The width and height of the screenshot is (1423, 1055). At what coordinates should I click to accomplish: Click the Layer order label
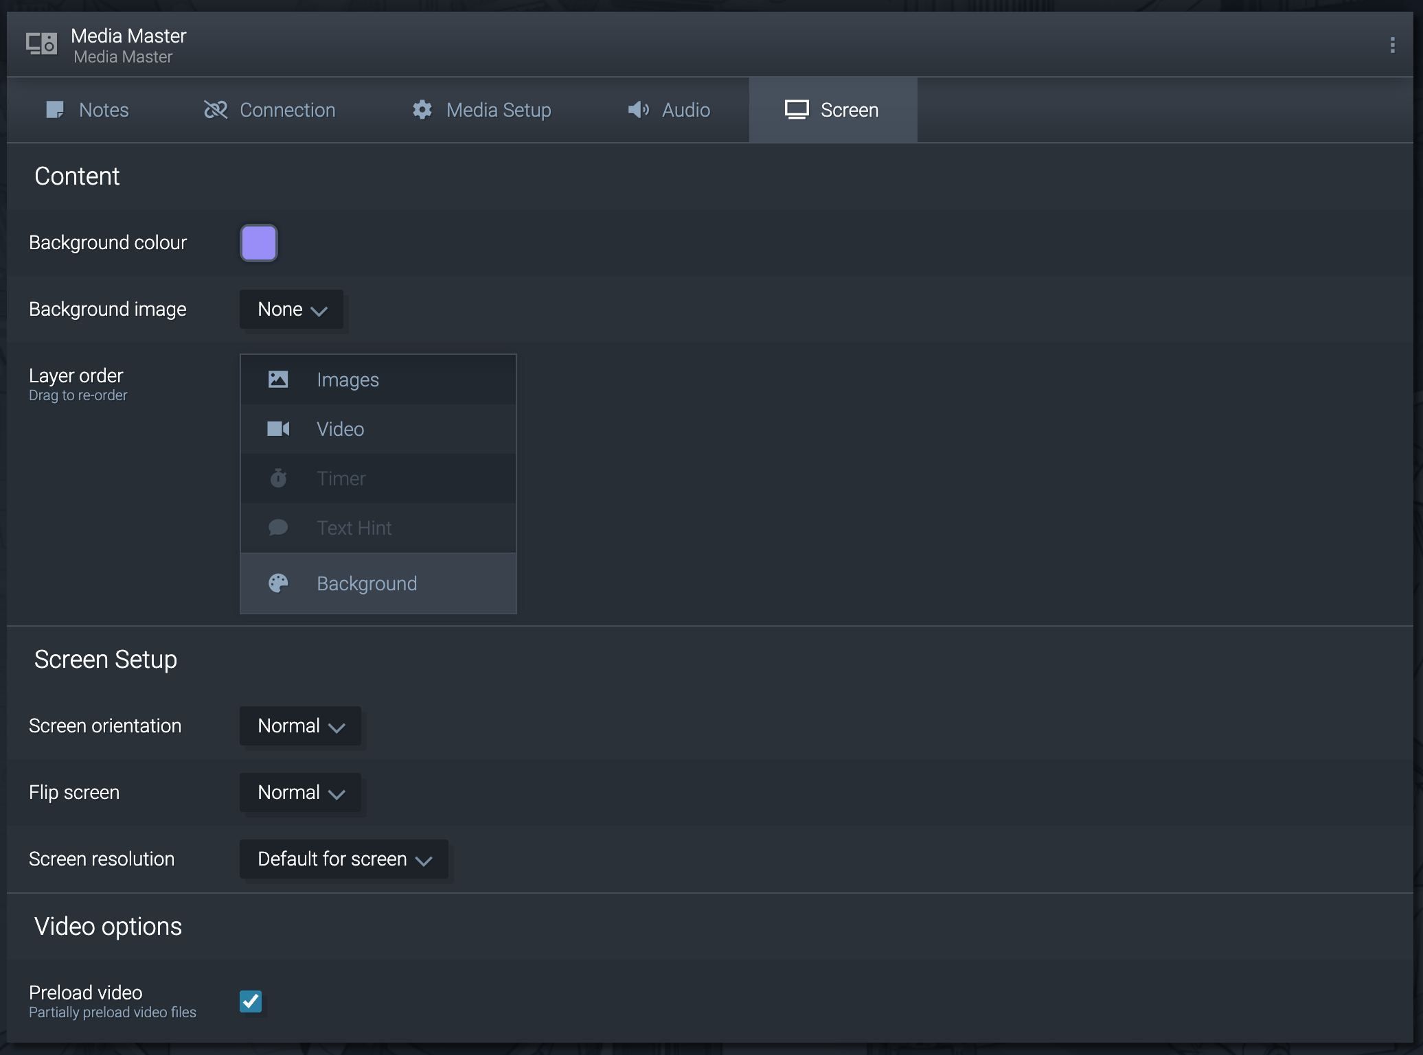pos(76,375)
